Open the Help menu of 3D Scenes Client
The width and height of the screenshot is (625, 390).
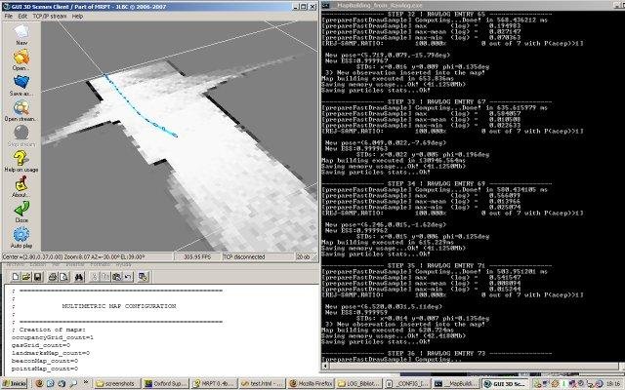(77, 17)
